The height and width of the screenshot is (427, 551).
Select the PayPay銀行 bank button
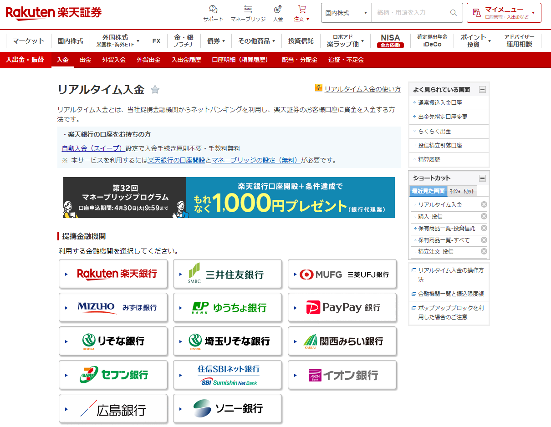342,307
